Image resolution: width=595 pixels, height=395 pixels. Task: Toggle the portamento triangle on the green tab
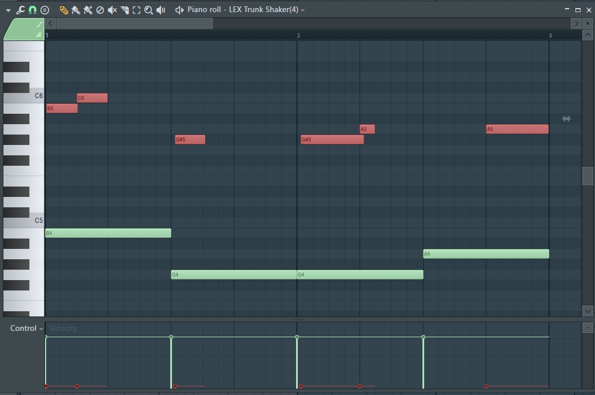click(x=38, y=35)
